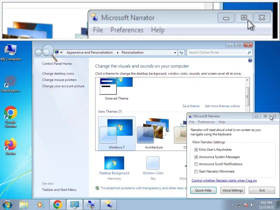This screenshot has height=210, width=280.
Task: Open address bar history dropdown arrow
Action: point(175,52)
